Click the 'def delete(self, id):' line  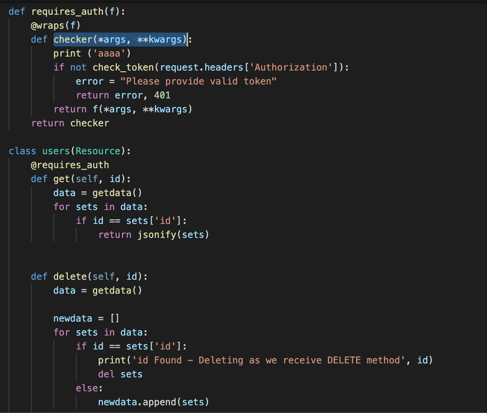(x=89, y=277)
